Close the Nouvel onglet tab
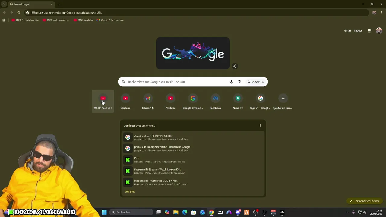Image resolution: width=386 pixels, height=217 pixels. tap(51, 4)
